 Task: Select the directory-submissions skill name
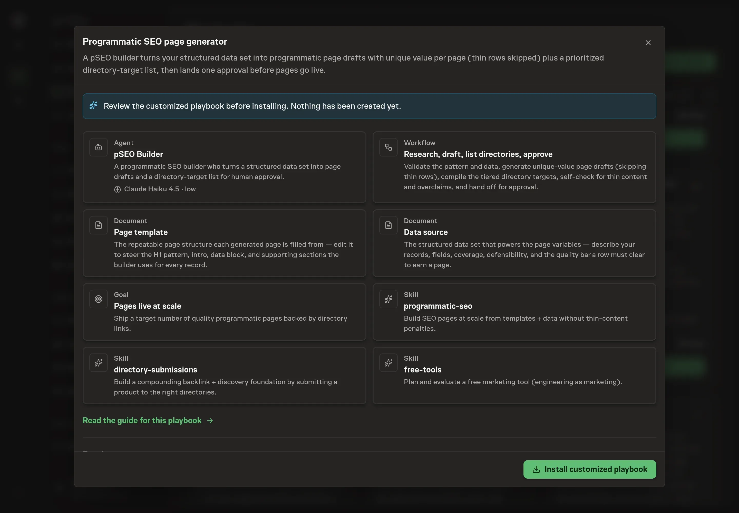point(155,370)
